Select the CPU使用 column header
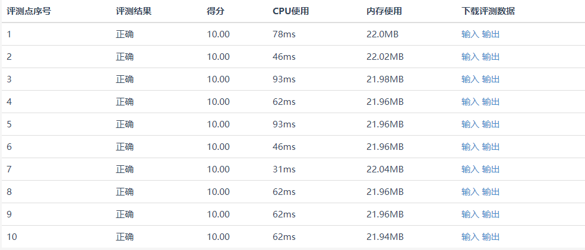The height and width of the screenshot is (250, 585). tap(291, 11)
